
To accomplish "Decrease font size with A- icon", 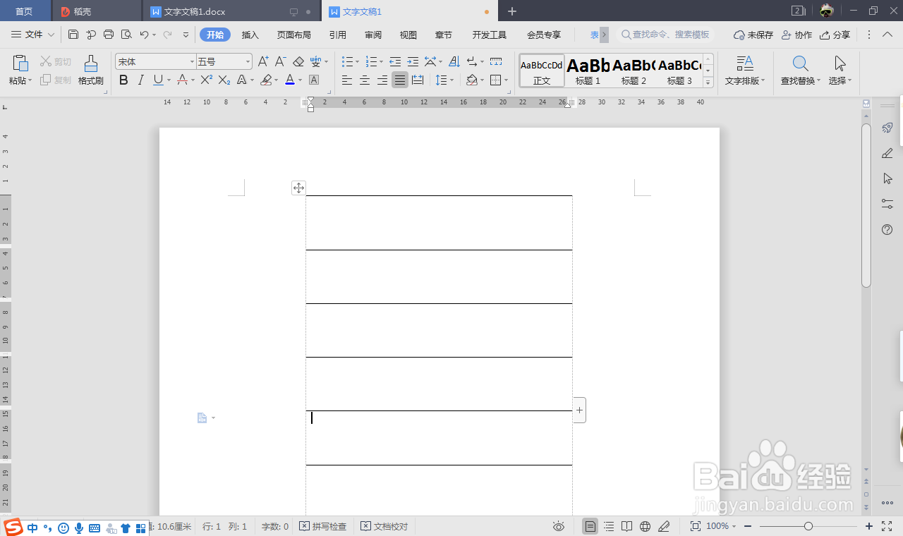I will [281, 62].
